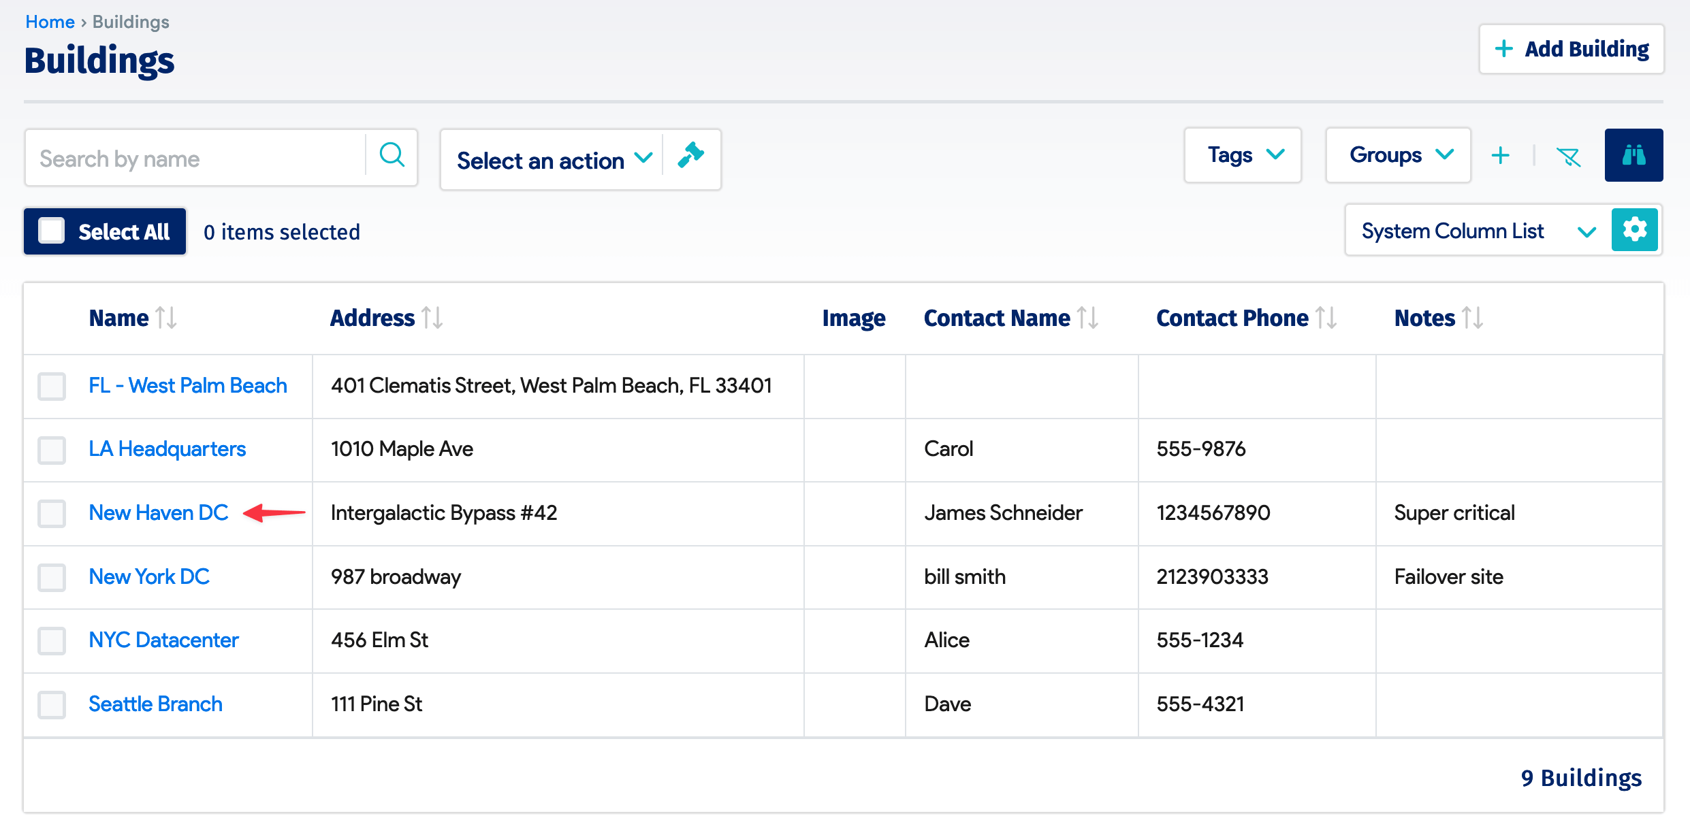This screenshot has height=818, width=1690.
Task: Open the New Haven DC building link
Action: [159, 512]
